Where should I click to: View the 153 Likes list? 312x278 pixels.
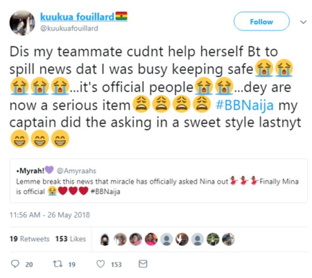pyautogui.click(x=71, y=239)
